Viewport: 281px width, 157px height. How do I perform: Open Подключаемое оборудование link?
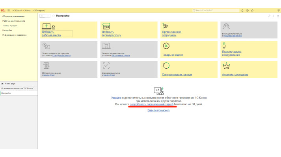point(232,53)
